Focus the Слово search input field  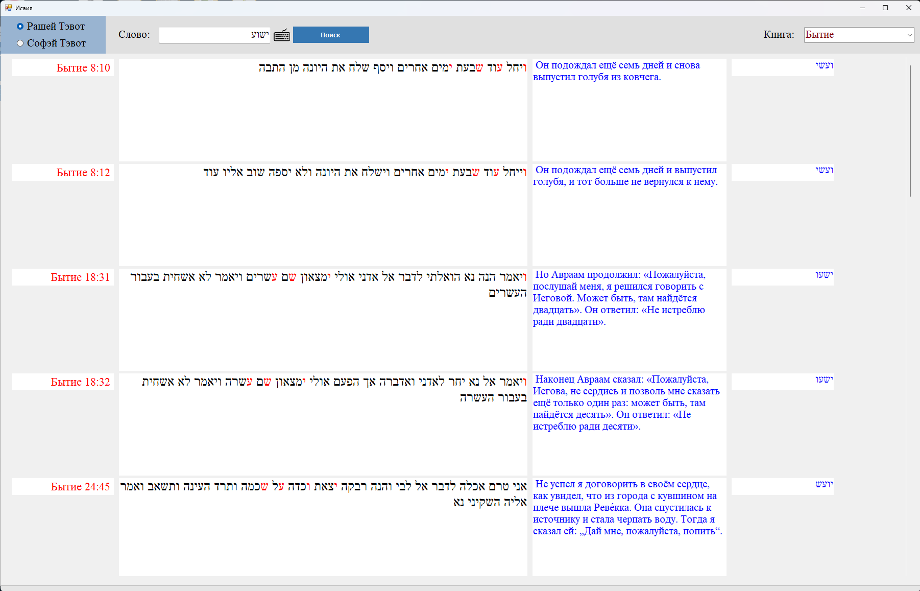[214, 35]
